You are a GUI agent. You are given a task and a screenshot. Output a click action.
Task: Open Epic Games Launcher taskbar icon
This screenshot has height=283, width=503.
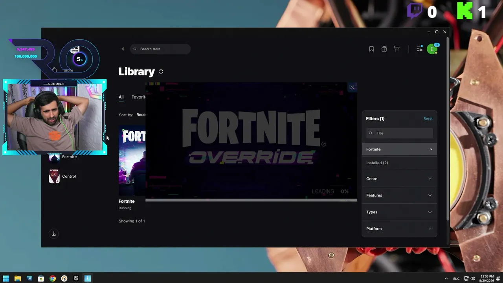[76, 279]
